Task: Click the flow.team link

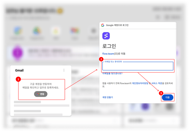Action: click(x=108, y=54)
